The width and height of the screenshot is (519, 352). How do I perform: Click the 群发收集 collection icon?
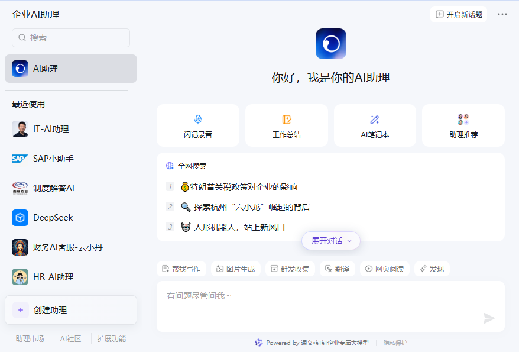tap(290, 269)
